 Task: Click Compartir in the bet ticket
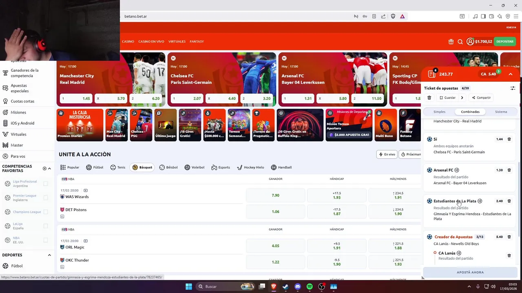[481, 98]
